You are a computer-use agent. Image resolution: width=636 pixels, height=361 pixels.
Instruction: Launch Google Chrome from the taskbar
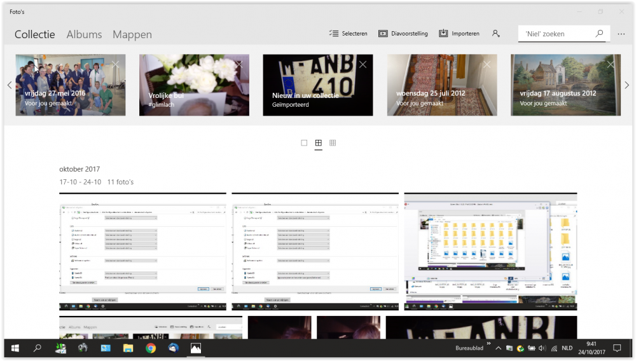pyautogui.click(x=151, y=348)
